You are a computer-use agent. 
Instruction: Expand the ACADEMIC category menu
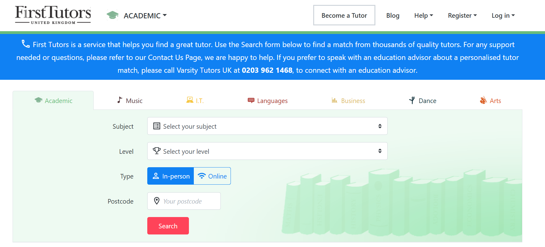tap(145, 16)
